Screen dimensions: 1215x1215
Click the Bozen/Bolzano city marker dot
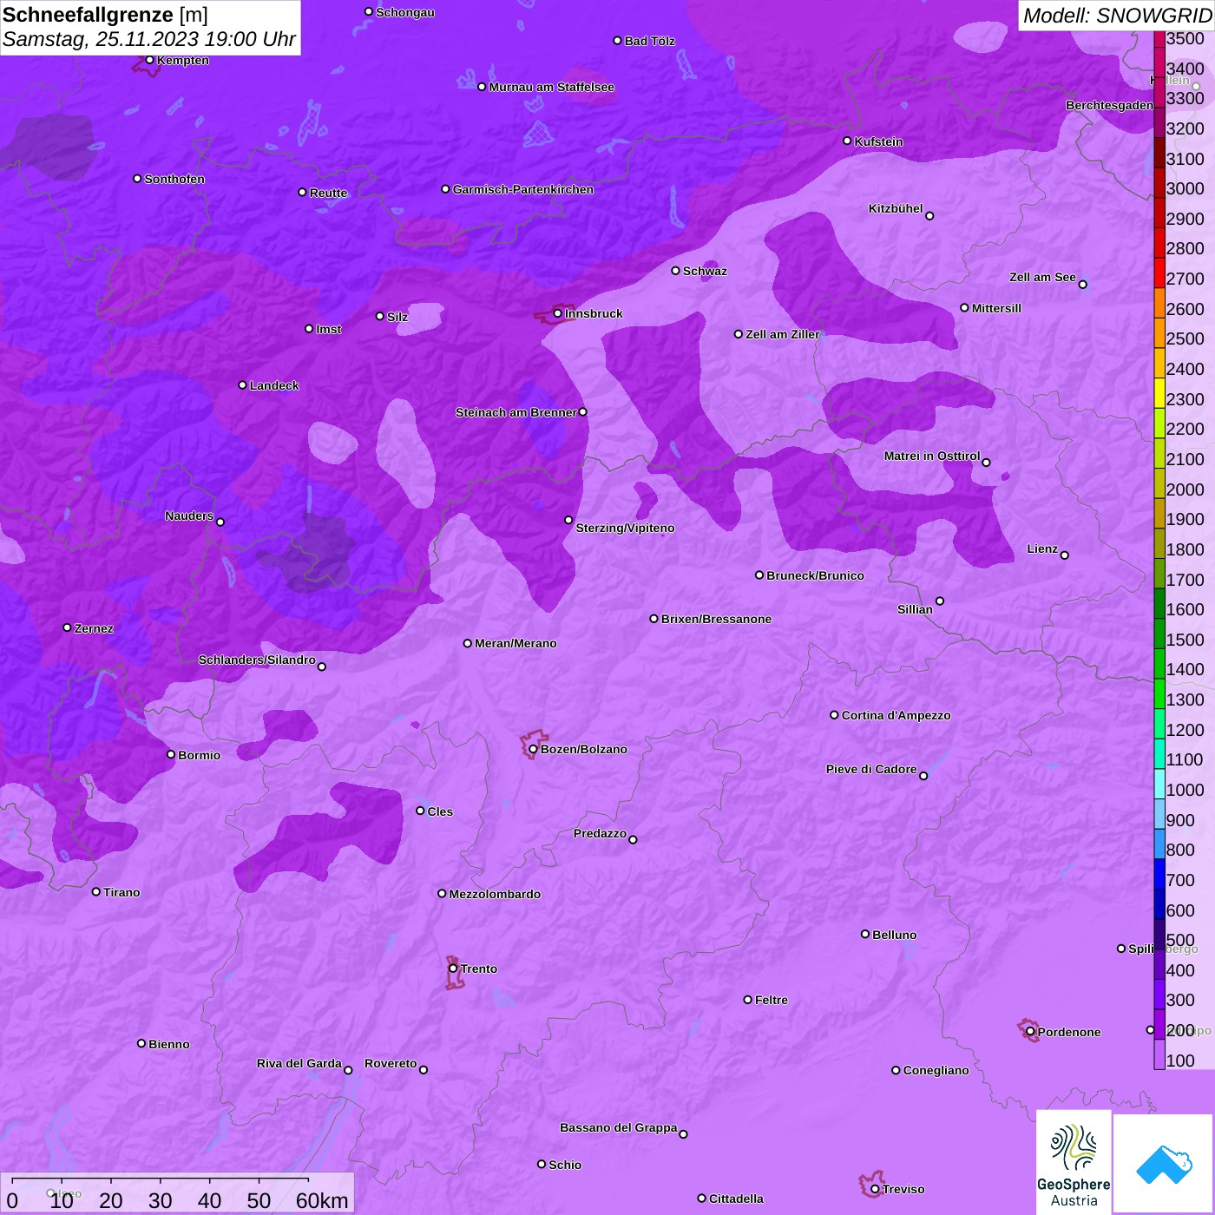(533, 749)
